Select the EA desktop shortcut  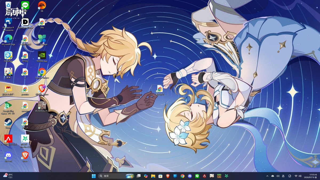pyautogui.click(x=42, y=6)
